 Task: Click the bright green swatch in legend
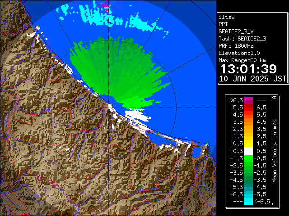coord(248,158)
